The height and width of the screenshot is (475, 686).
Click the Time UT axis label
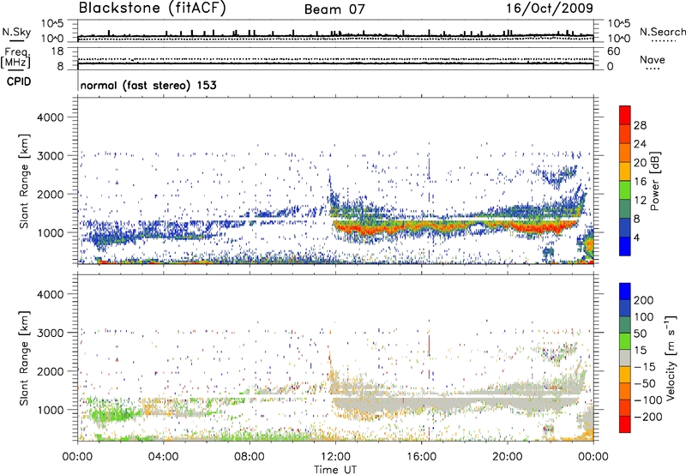(335, 470)
